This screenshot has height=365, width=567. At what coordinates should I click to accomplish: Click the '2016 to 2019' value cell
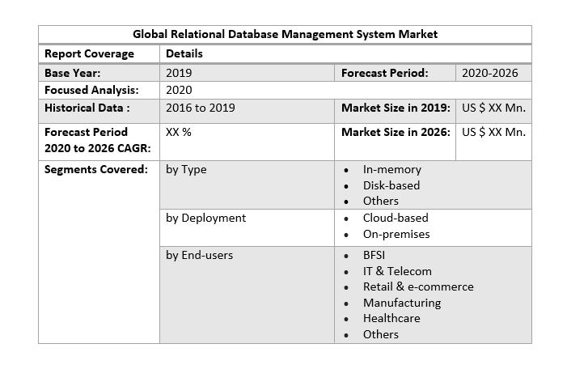(x=200, y=108)
